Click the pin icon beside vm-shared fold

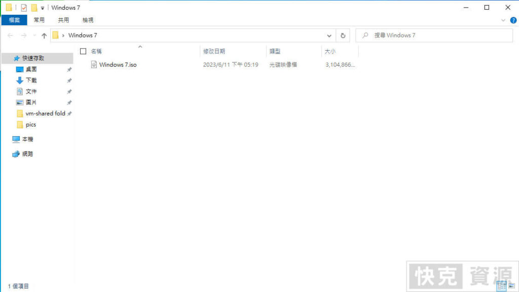pos(69,114)
